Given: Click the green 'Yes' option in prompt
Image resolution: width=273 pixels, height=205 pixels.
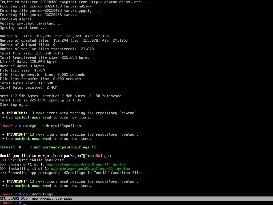Looking at the screenshot, I should tap(91, 156).
